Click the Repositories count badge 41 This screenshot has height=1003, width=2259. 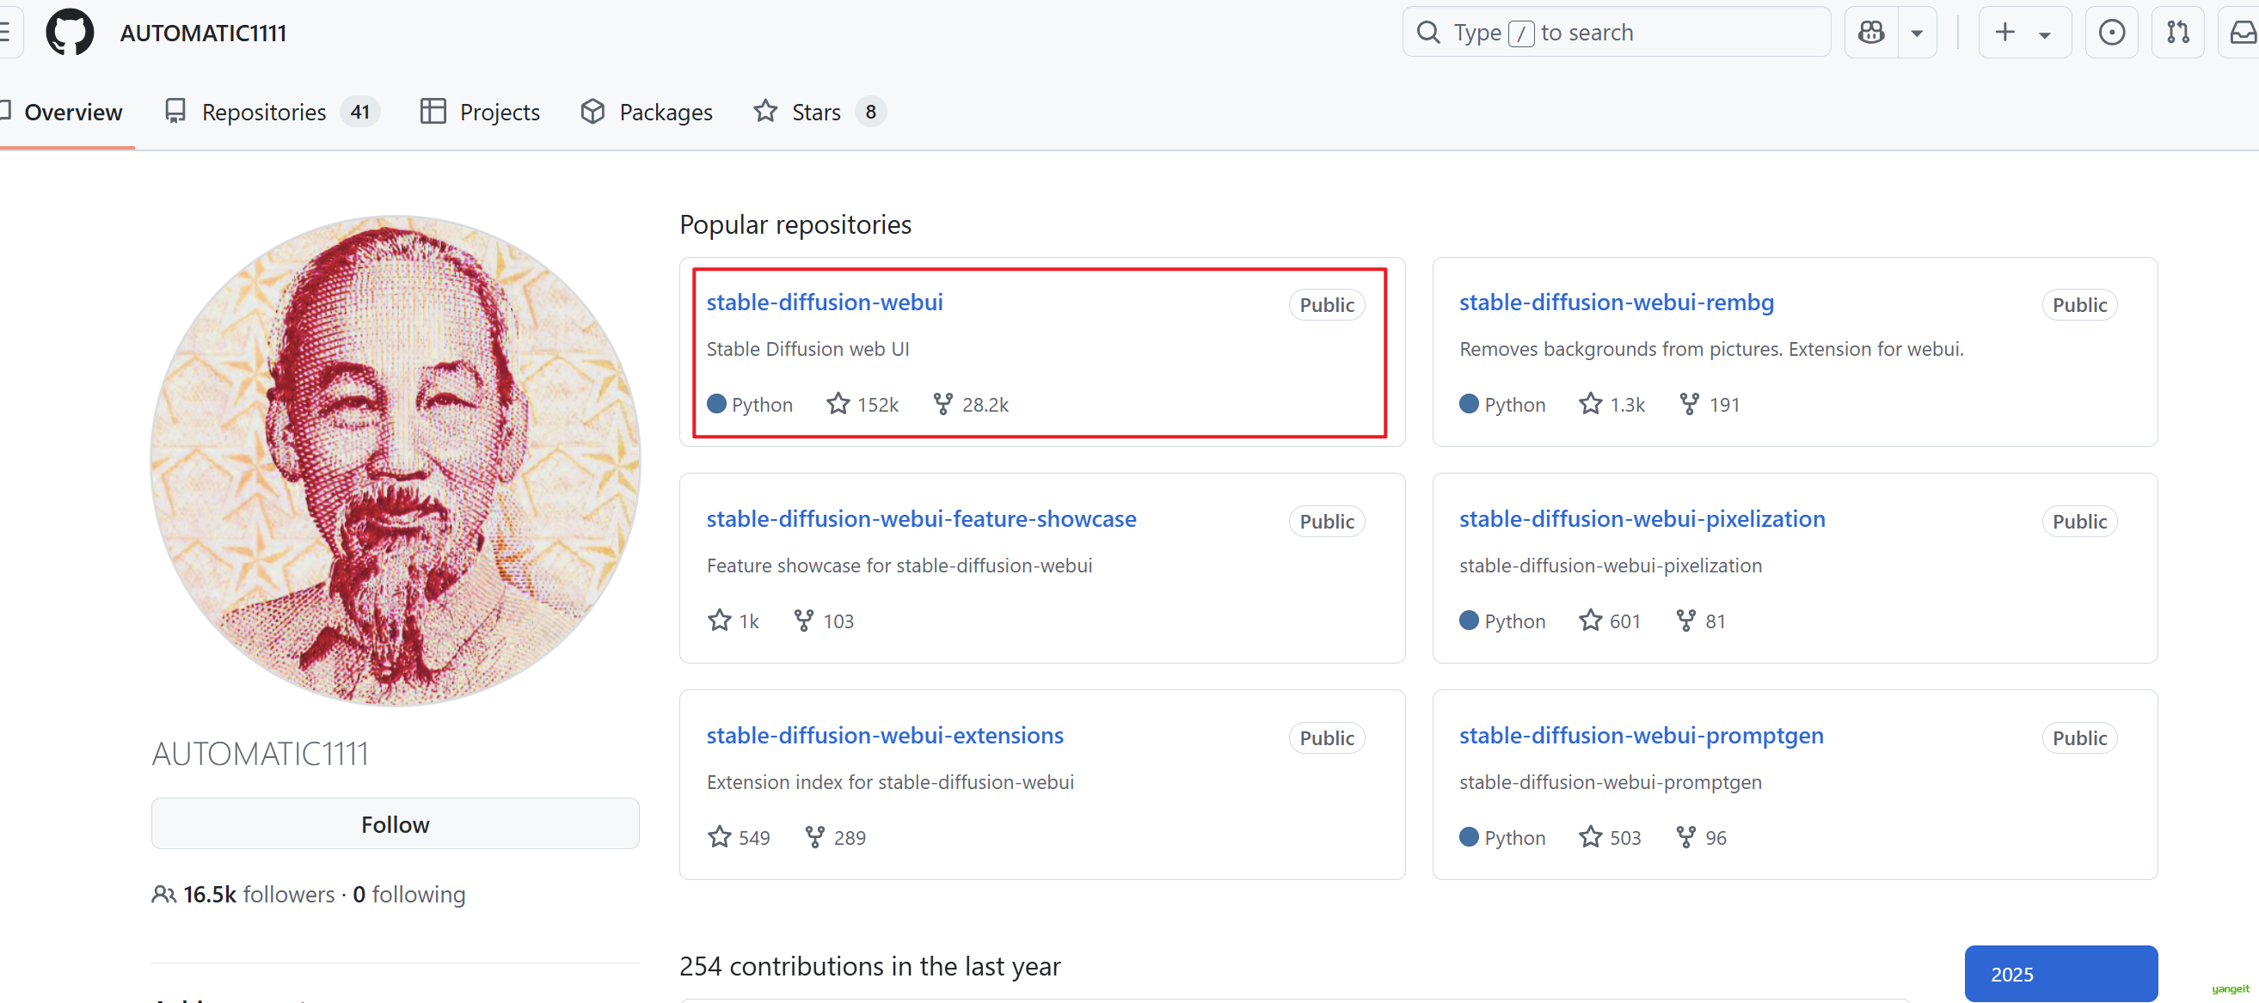pyautogui.click(x=359, y=113)
